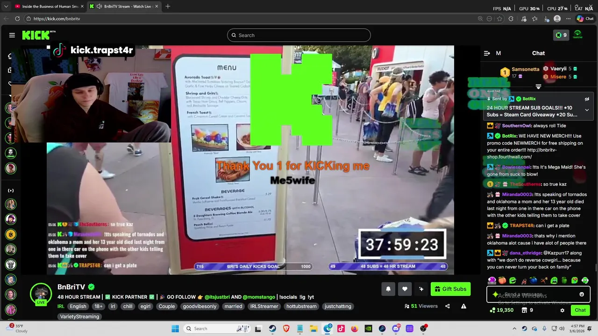Open the IRL category link
Viewport: 598px width, 336px height.
point(61,307)
